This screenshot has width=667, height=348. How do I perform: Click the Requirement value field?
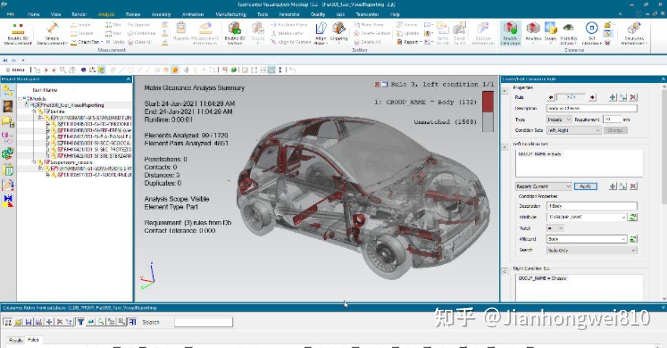(x=612, y=119)
